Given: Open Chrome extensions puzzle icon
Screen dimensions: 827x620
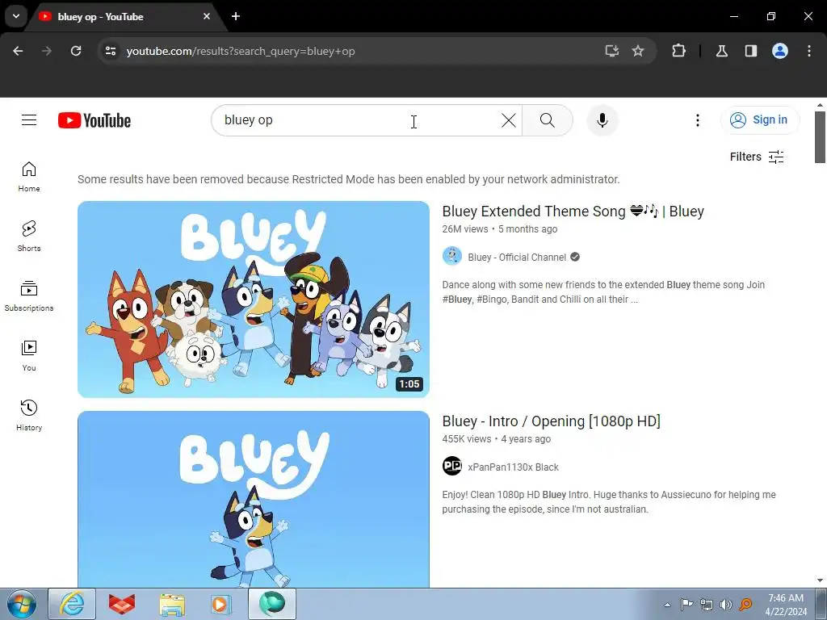Looking at the screenshot, I should 678,51.
